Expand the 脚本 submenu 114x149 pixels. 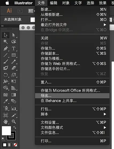105,114
